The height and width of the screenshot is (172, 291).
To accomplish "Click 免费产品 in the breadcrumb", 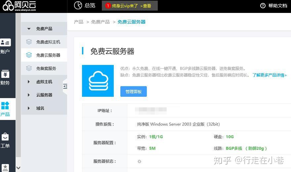I will pos(101,22).
